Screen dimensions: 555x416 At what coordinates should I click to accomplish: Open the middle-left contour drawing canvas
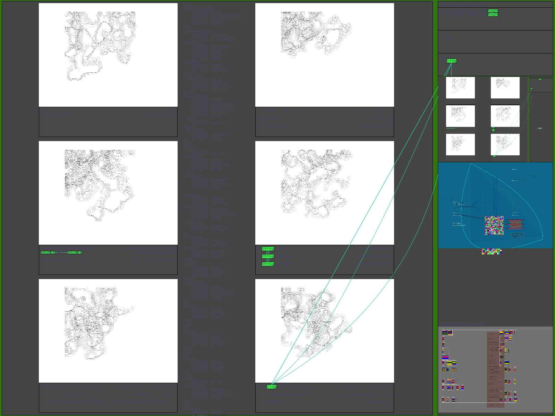pyautogui.click(x=108, y=193)
